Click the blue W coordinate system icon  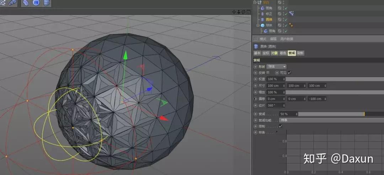[x=36, y=3]
